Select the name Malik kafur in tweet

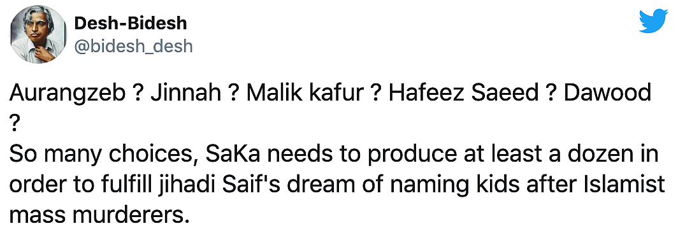(x=305, y=93)
